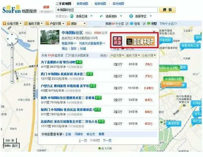Open 楼盘详情>> link

[69, 43]
